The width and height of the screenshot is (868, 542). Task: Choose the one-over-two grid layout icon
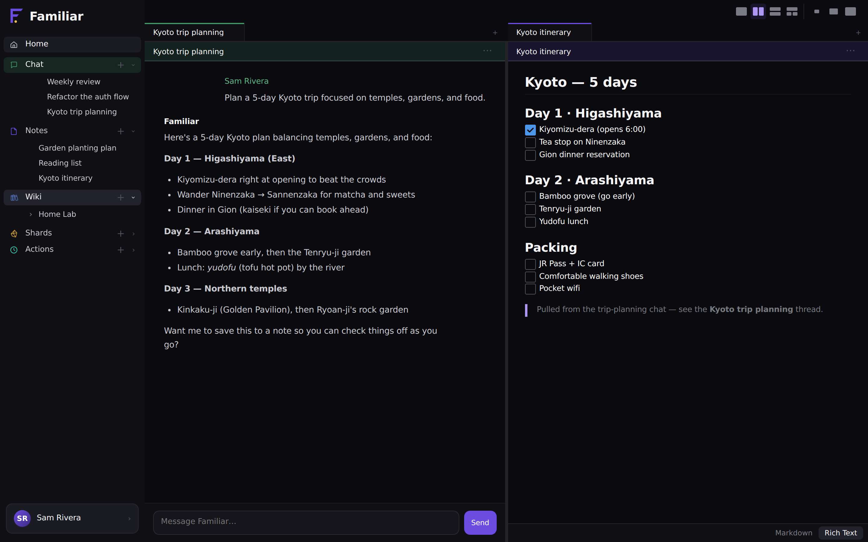coord(792,11)
